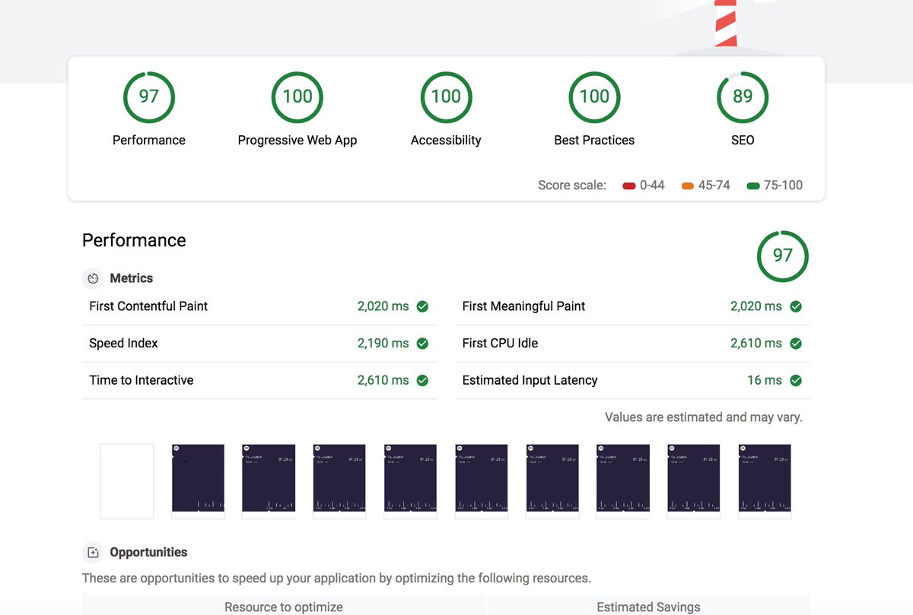Jump to the Accessibility category label
This screenshot has width=913, height=615.
click(446, 140)
